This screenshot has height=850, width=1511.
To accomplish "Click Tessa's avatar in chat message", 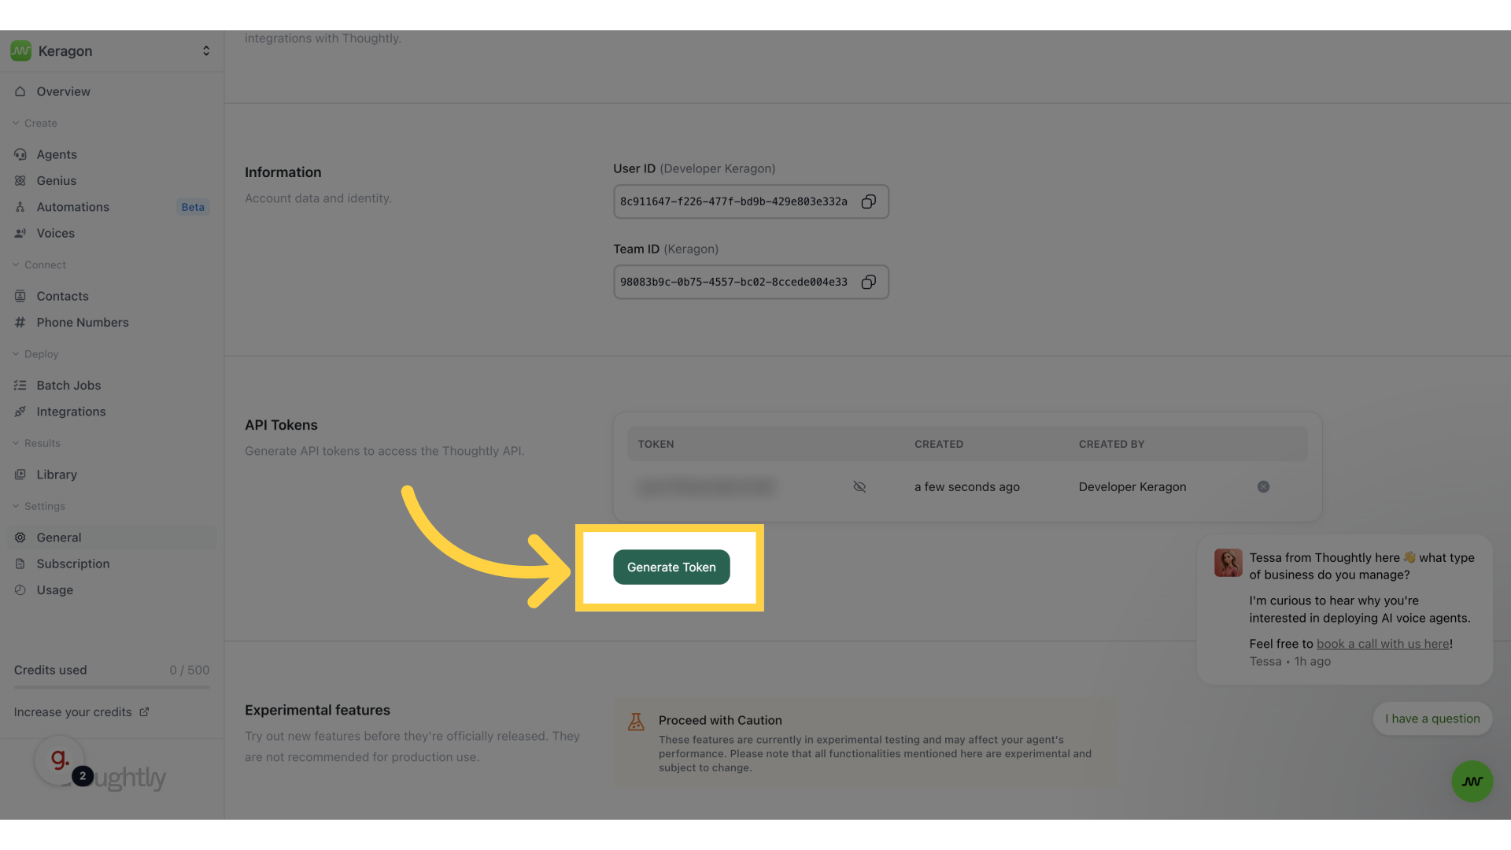I will click(1228, 563).
